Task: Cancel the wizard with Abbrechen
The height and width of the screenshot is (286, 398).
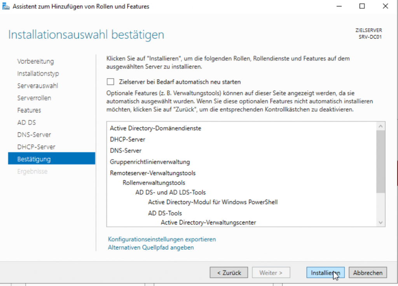Action: 368,273
